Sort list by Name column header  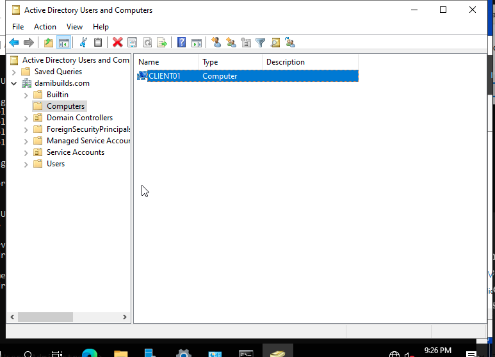166,62
